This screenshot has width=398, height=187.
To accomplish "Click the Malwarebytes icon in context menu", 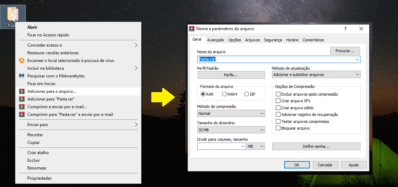I will 21,76.
